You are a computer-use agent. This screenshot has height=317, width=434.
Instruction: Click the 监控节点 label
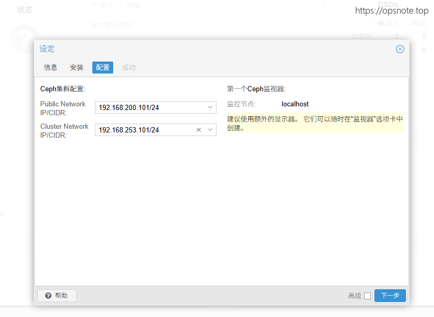click(x=242, y=104)
